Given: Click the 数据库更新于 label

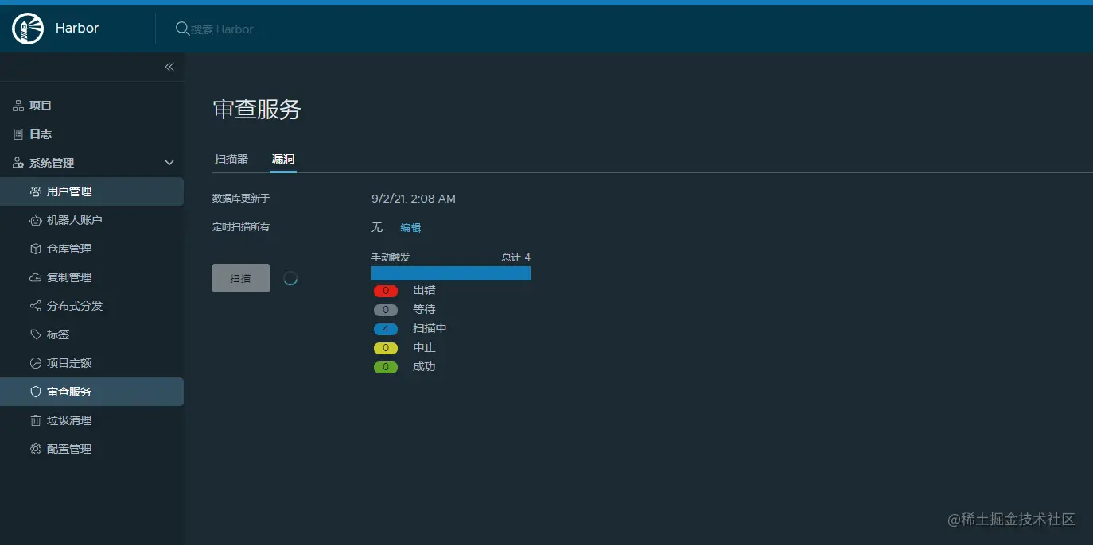Looking at the screenshot, I should click(x=241, y=199).
